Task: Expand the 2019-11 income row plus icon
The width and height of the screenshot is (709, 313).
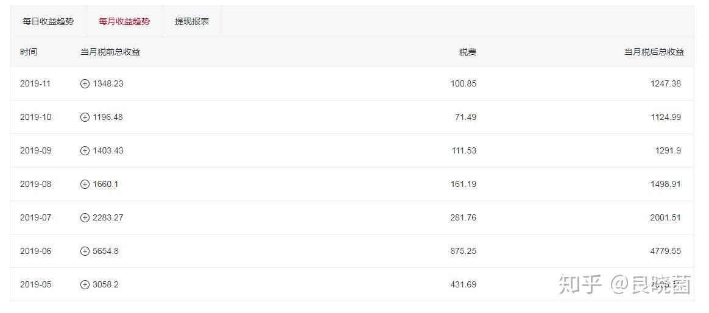Action: coord(85,83)
